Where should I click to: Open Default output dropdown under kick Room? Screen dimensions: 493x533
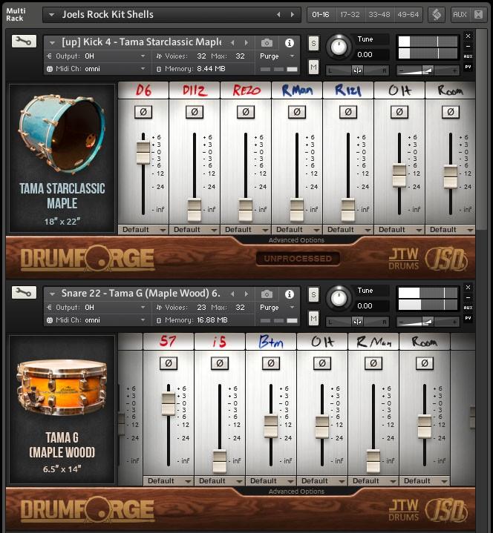(x=451, y=230)
